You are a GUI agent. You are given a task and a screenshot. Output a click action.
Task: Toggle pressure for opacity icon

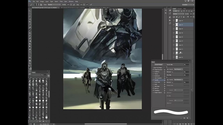click(x=74, y=5)
